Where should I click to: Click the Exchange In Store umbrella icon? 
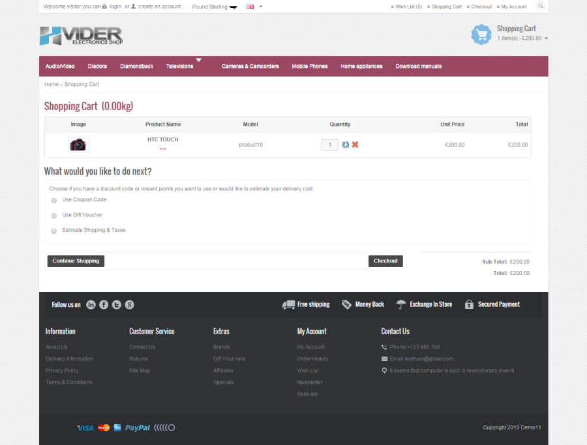tap(401, 304)
